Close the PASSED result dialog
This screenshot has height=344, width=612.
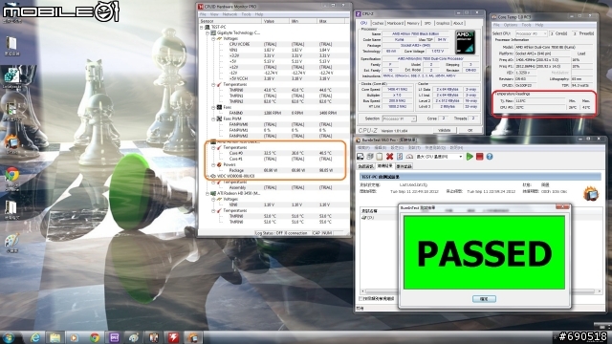(x=562, y=207)
